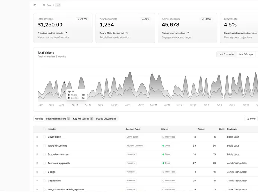
Task: Click the trend icon next to Strong user retention
Action: 188,33
